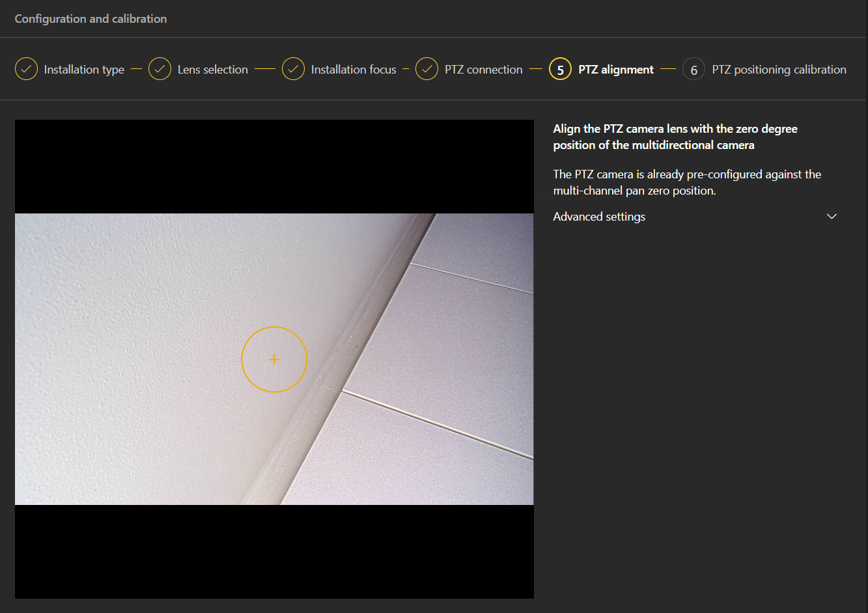This screenshot has height=613, width=868.
Task: Click the orange alignment crosshair target
Action: point(274,359)
